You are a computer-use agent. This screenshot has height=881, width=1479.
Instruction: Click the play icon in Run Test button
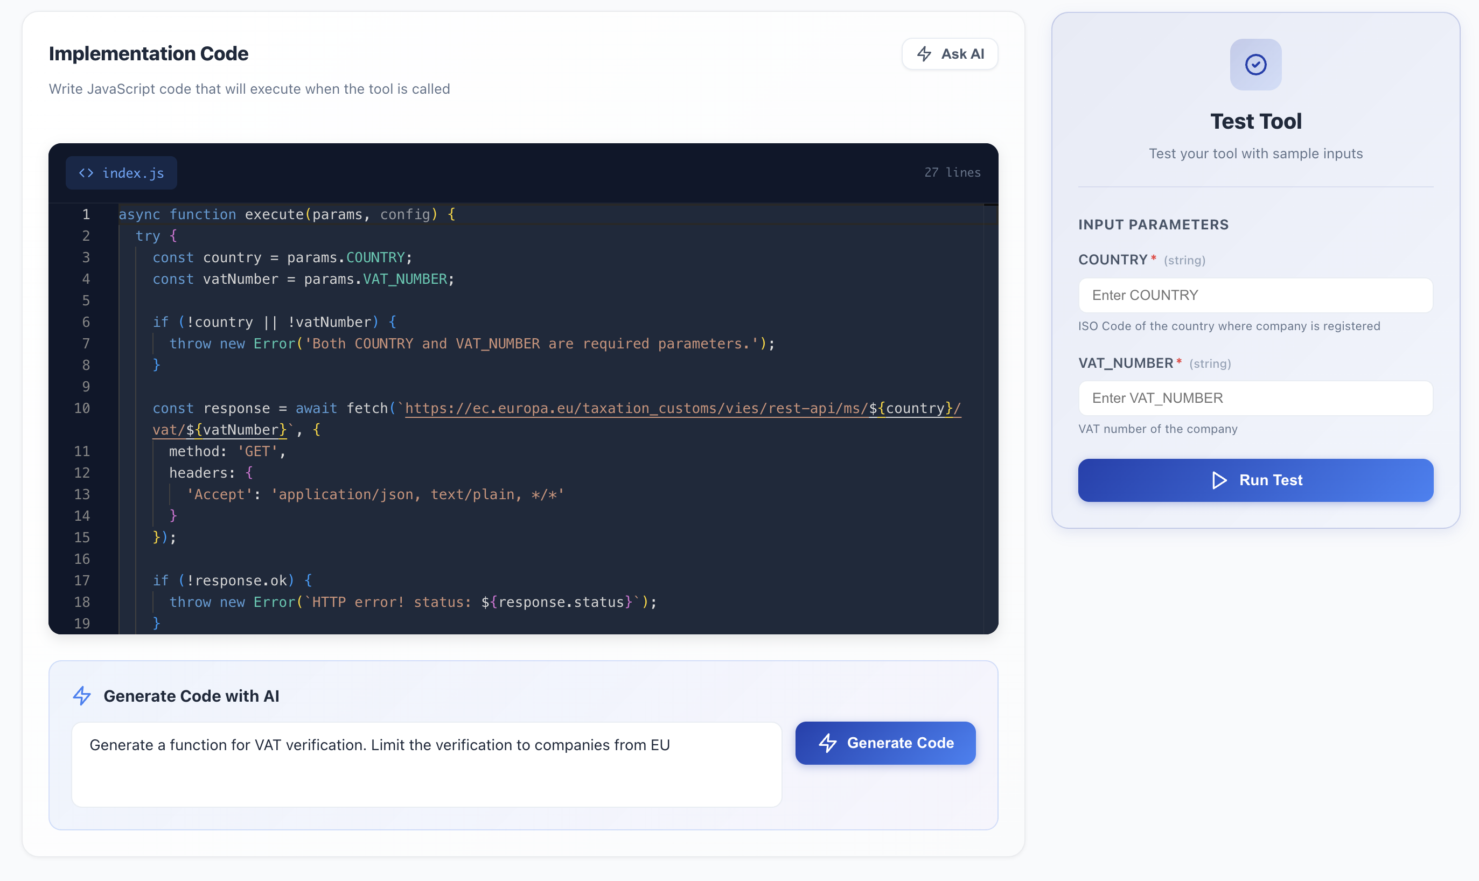(1219, 480)
